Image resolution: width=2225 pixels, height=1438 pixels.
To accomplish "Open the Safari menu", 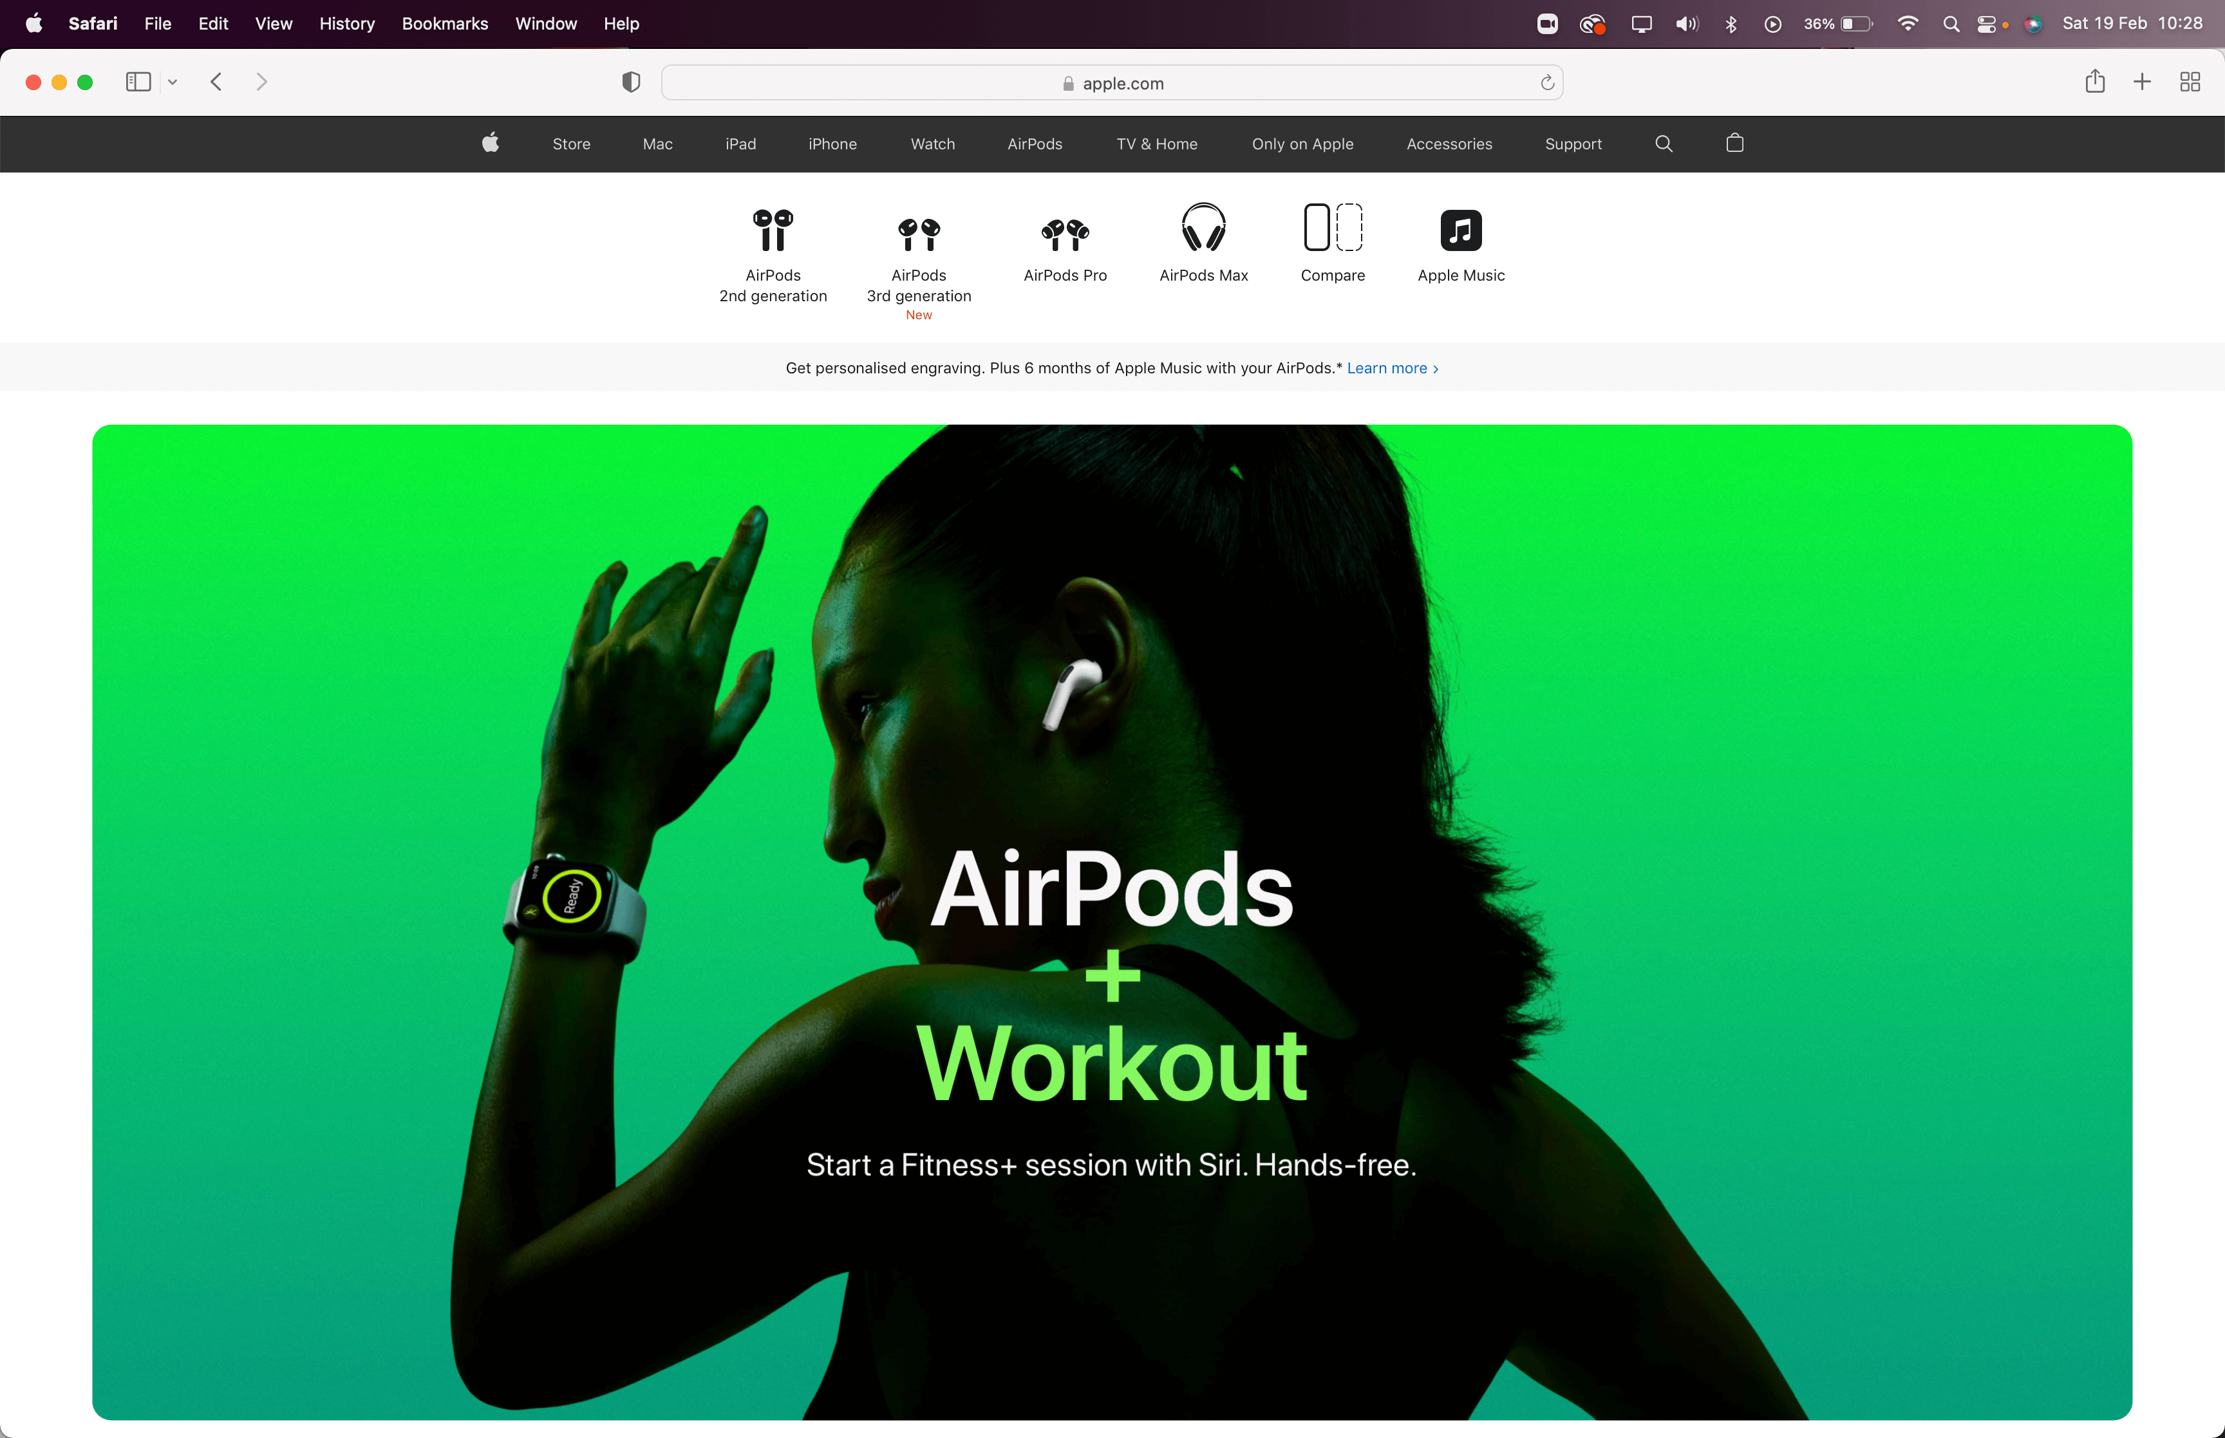I will coord(93,23).
